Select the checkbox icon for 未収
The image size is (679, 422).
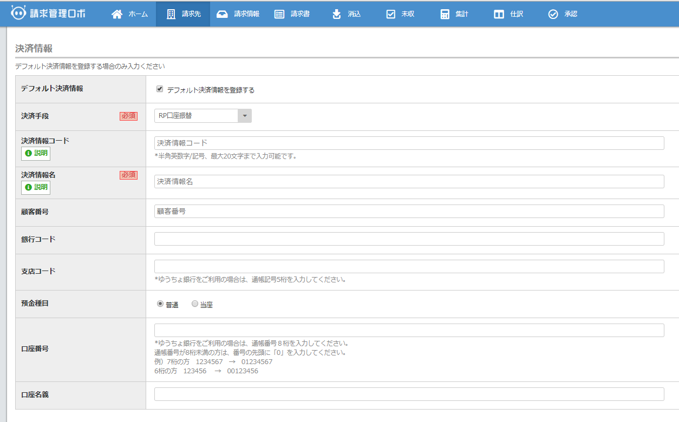[391, 14]
